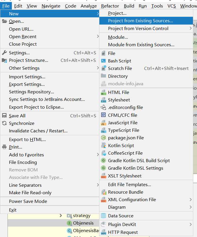Click the CFML/CFC file icon

click(103, 115)
